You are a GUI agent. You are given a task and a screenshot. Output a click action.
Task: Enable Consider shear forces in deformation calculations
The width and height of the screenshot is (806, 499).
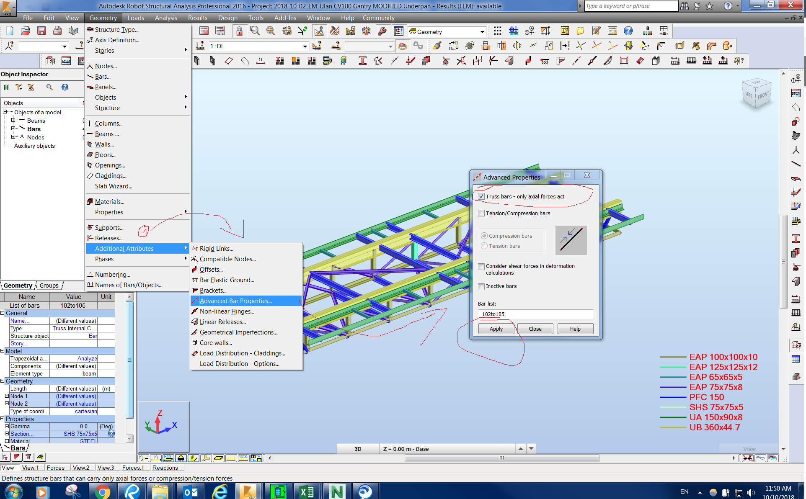point(481,267)
